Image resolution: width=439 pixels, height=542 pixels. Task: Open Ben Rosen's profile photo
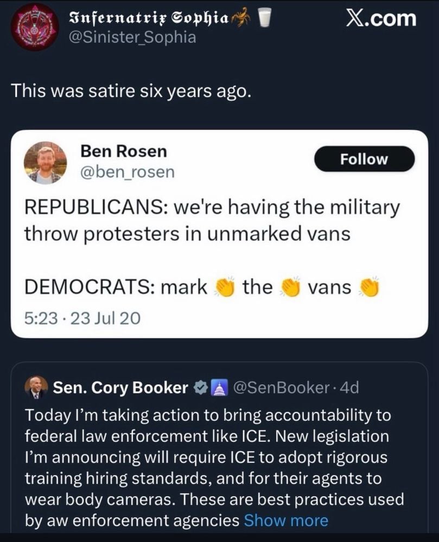[x=46, y=162]
